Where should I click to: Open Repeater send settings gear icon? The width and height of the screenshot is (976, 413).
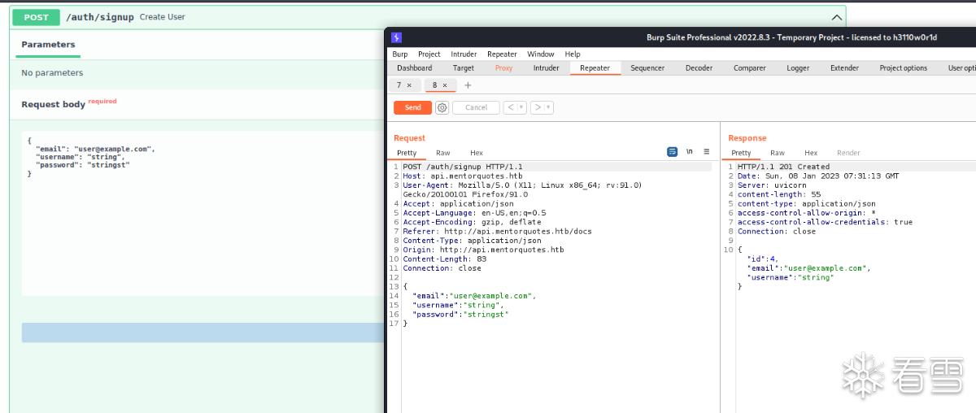[x=442, y=107]
